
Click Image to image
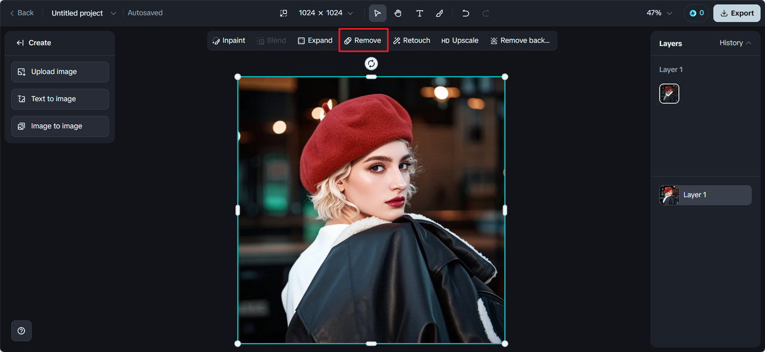60,126
